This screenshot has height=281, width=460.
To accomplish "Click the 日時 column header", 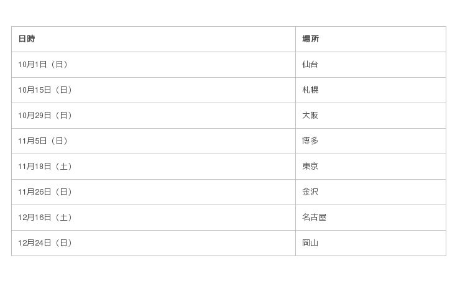I will click(x=27, y=39).
